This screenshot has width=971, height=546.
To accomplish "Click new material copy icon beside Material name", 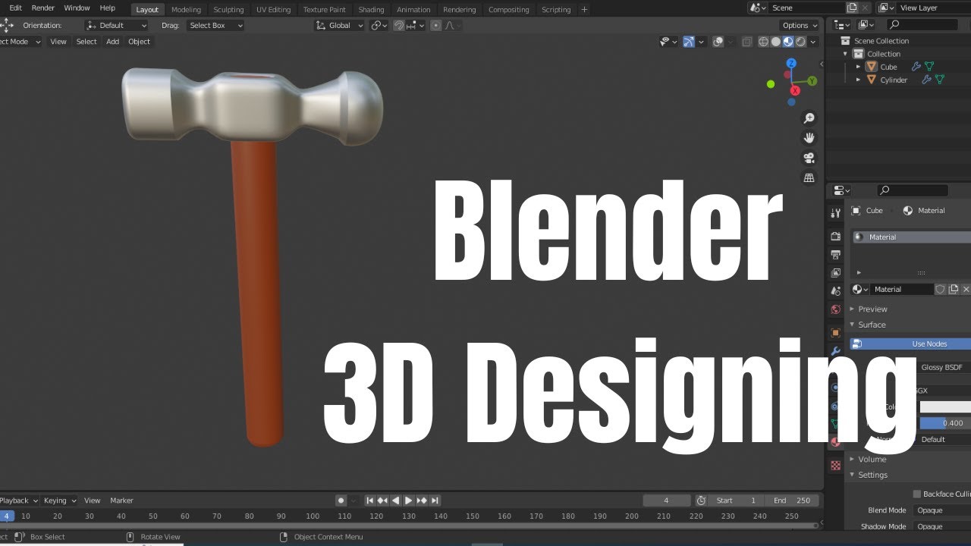I will [954, 290].
